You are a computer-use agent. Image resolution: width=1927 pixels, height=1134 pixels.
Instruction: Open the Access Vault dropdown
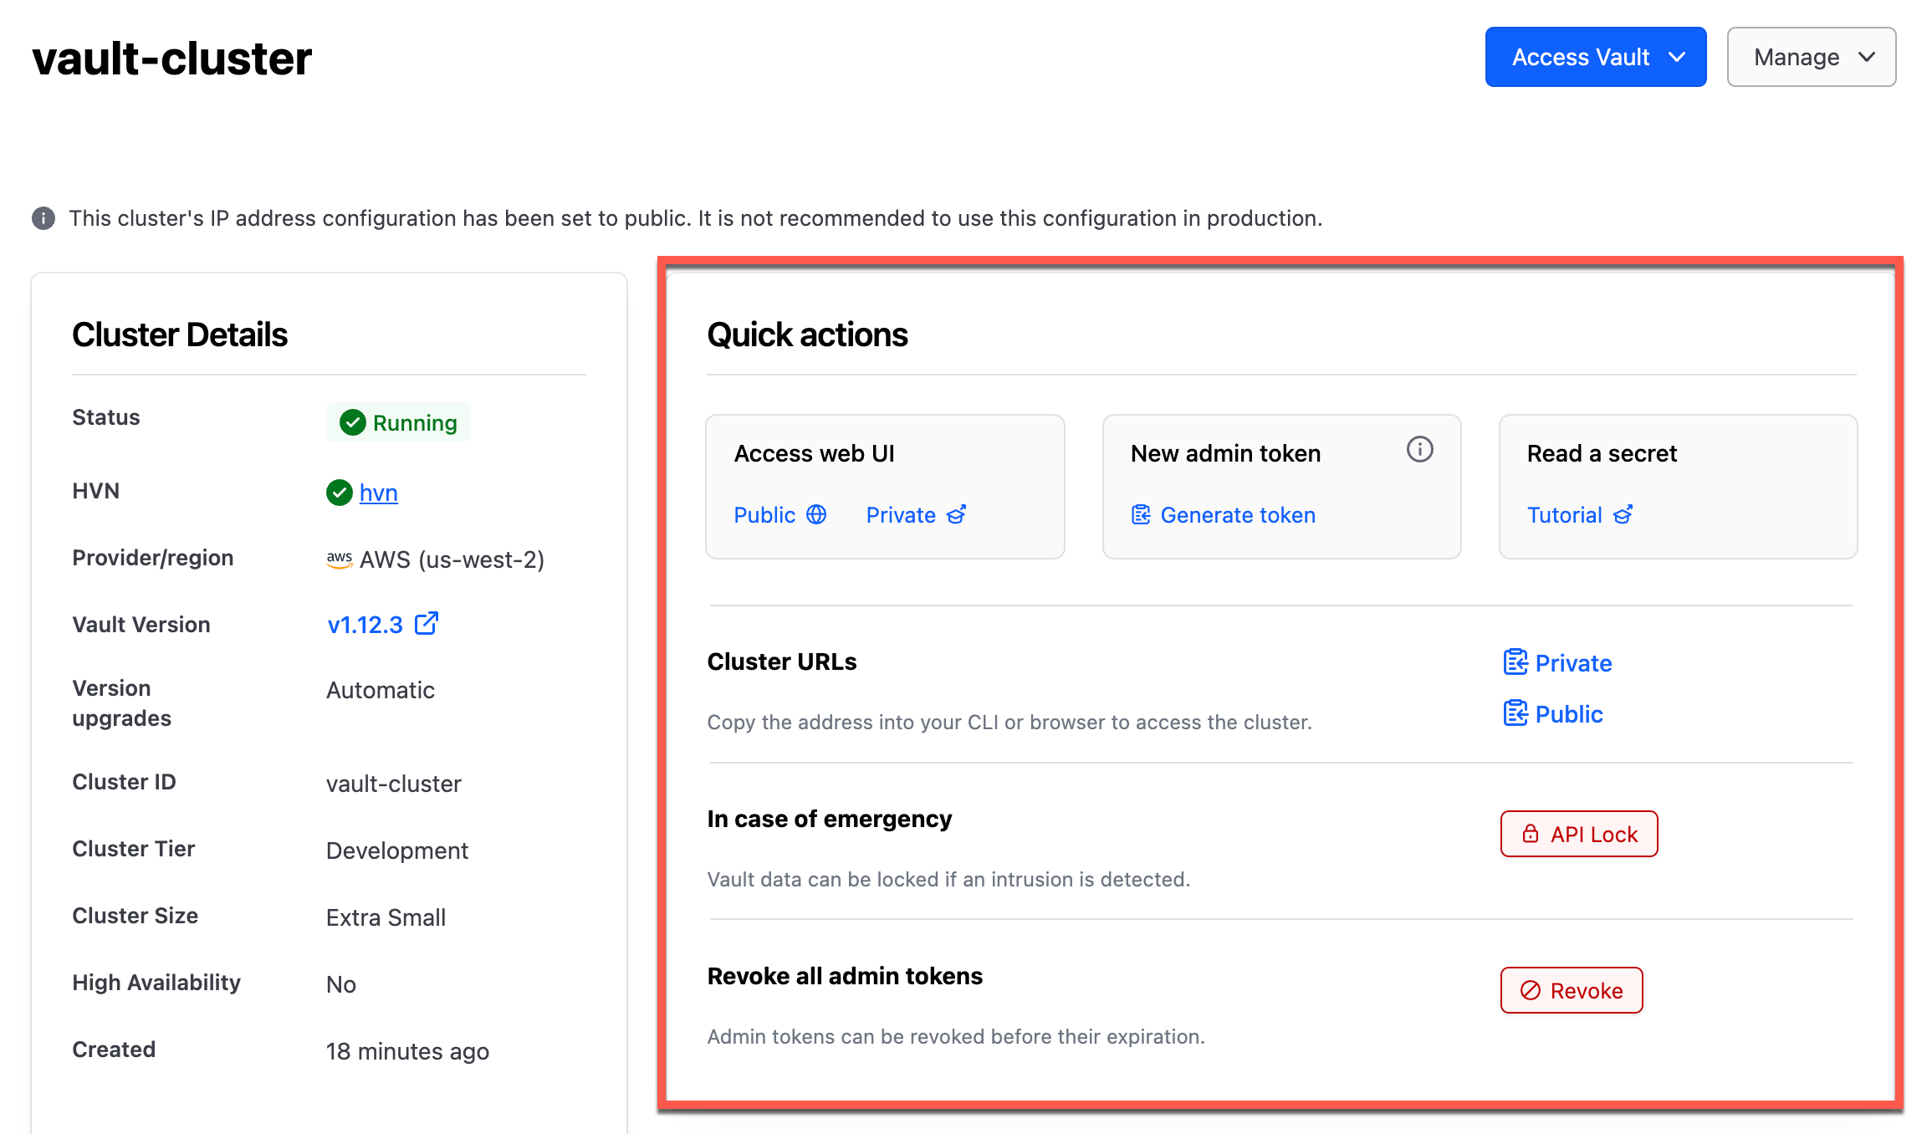1595,57
